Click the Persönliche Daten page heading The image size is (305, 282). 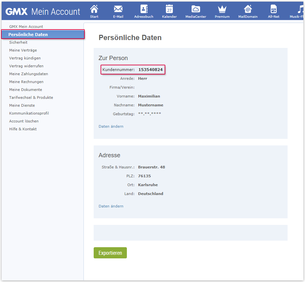[x=130, y=37]
